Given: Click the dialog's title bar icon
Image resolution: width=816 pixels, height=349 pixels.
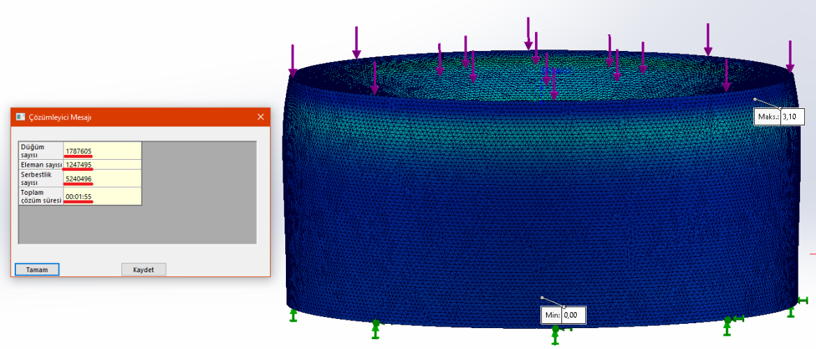Looking at the screenshot, I should point(20,117).
